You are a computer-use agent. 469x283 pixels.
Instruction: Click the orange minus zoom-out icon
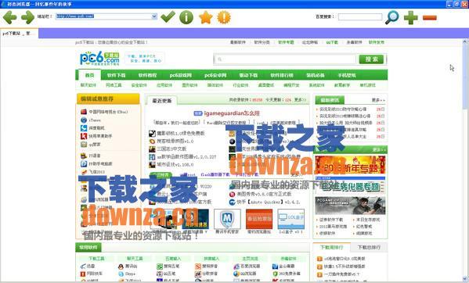pyautogui.click(x=430, y=18)
